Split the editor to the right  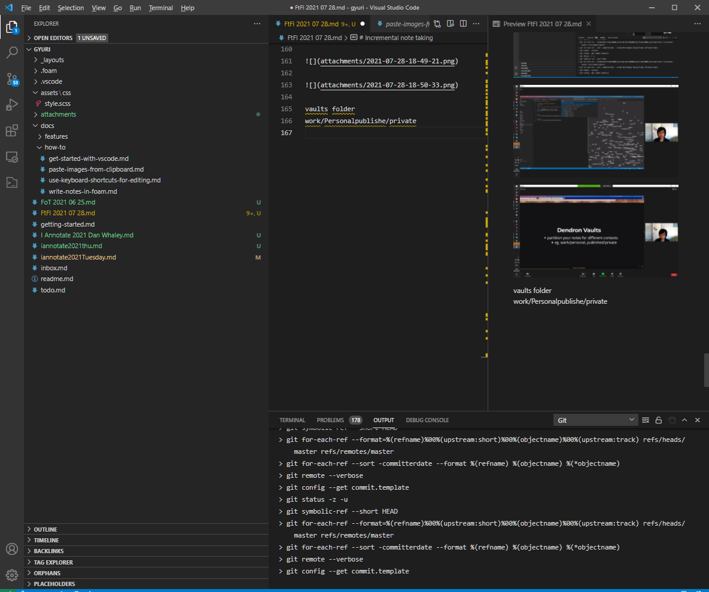463,23
